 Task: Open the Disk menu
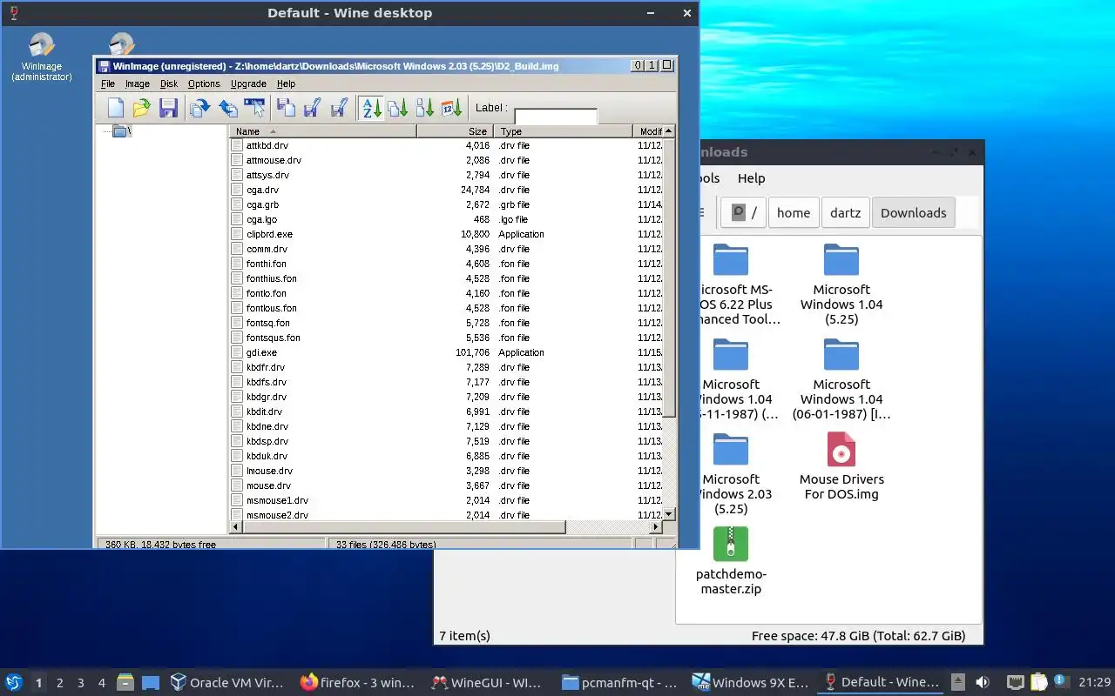click(x=169, y=84)
